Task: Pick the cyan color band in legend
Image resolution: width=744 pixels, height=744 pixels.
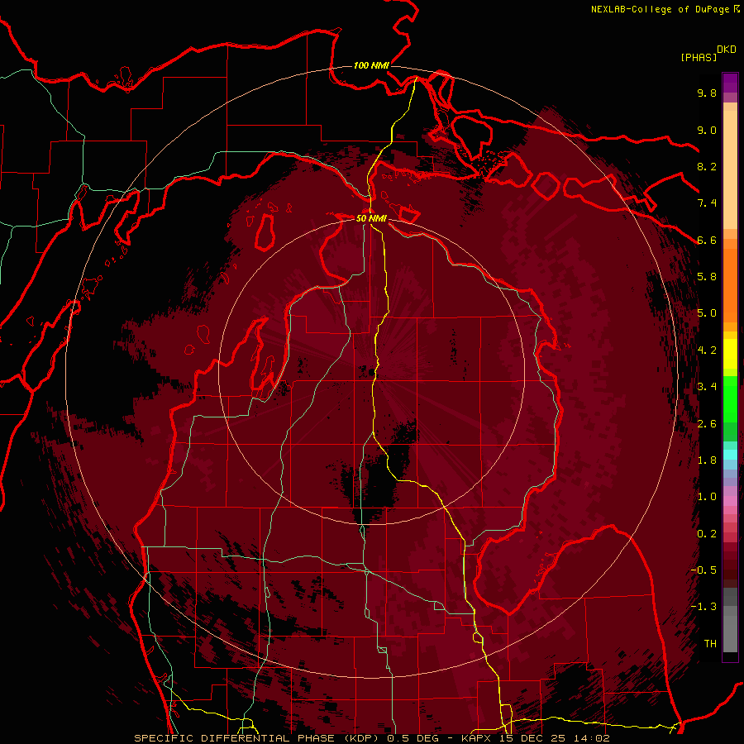Action: [x=730, y=455]
